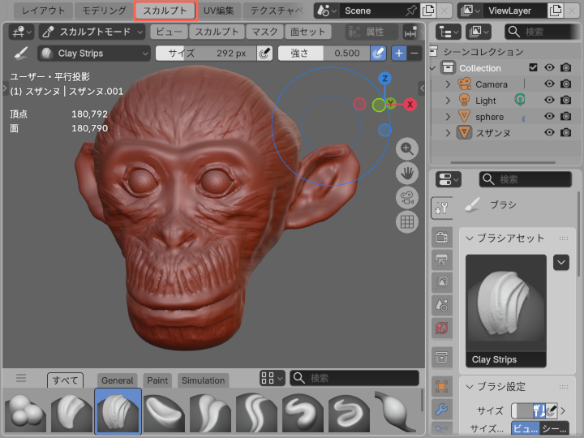Viewport: 584px width, 438px height.
Task: Open the スカルプトモード mode dropdown
Action: [x=92, y=32]
